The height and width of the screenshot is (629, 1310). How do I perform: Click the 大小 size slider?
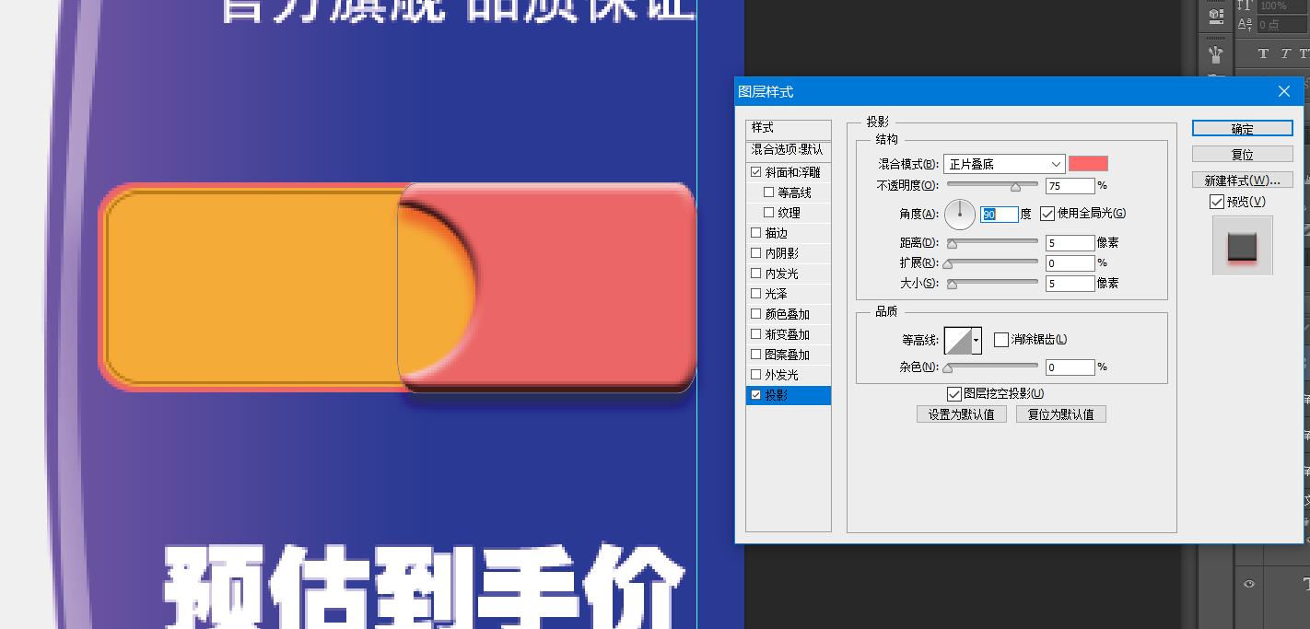pos(993,284)
